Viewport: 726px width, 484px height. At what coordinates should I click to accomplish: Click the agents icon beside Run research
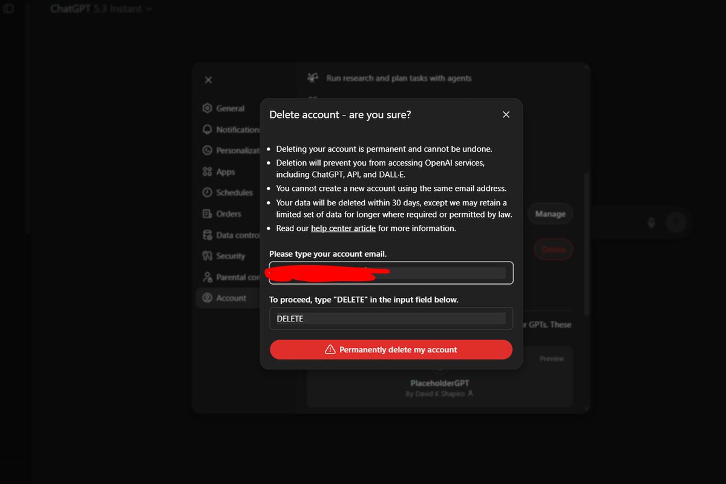313,78
